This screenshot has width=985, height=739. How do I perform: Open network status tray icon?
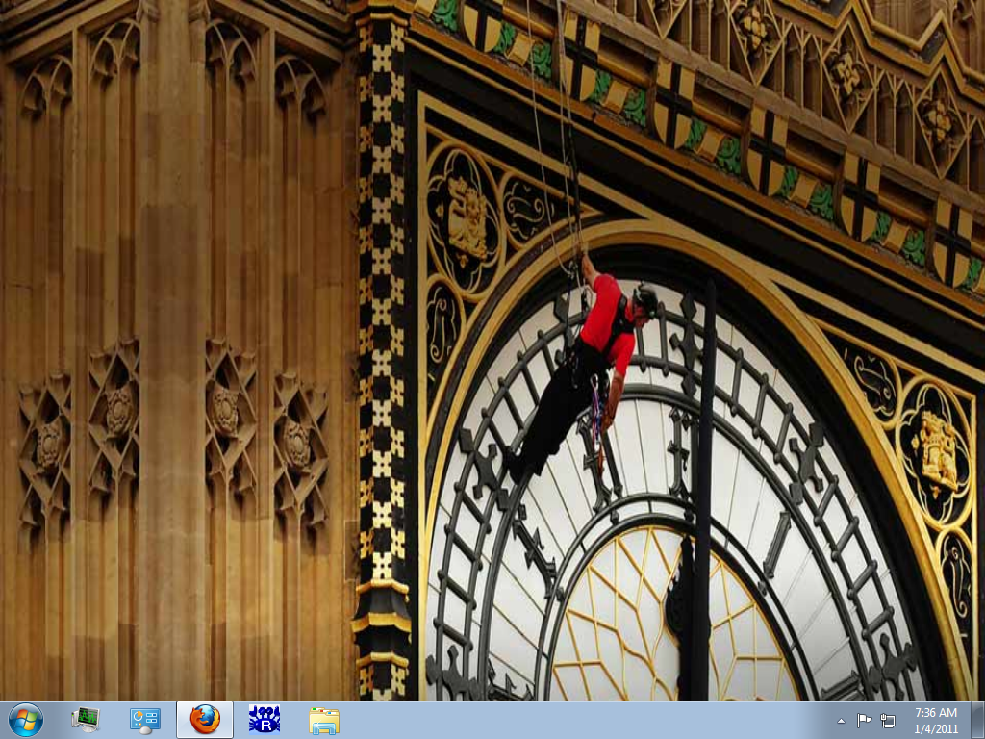(x=888, y=720)
